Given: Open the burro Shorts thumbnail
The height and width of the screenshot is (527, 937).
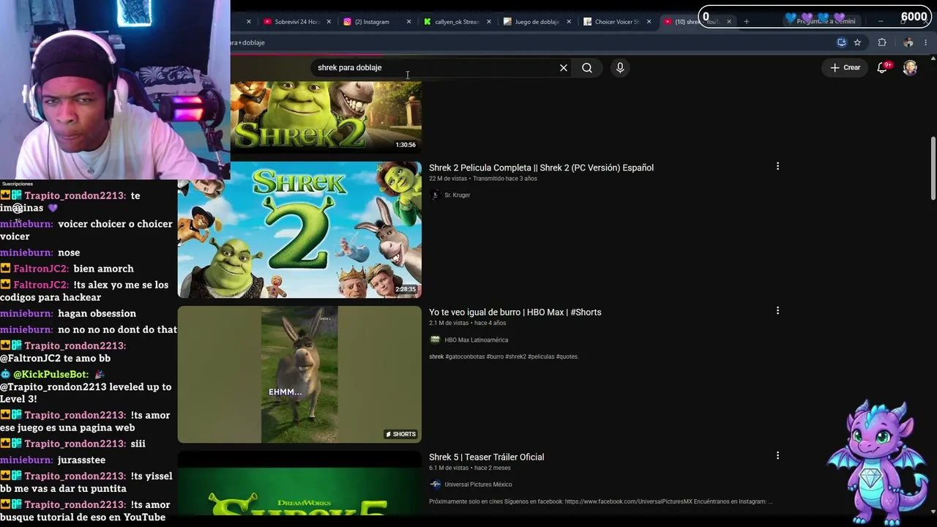Looking at the screenshot, I should (x=299, y=374).
